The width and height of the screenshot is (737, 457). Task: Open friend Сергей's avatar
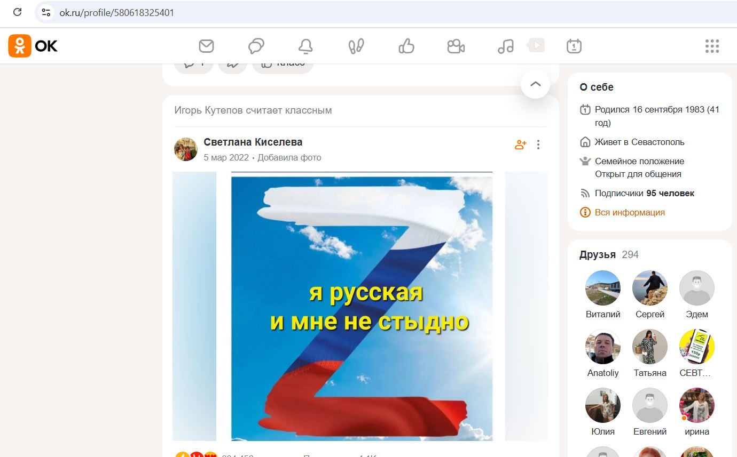[x=650, y=288]
